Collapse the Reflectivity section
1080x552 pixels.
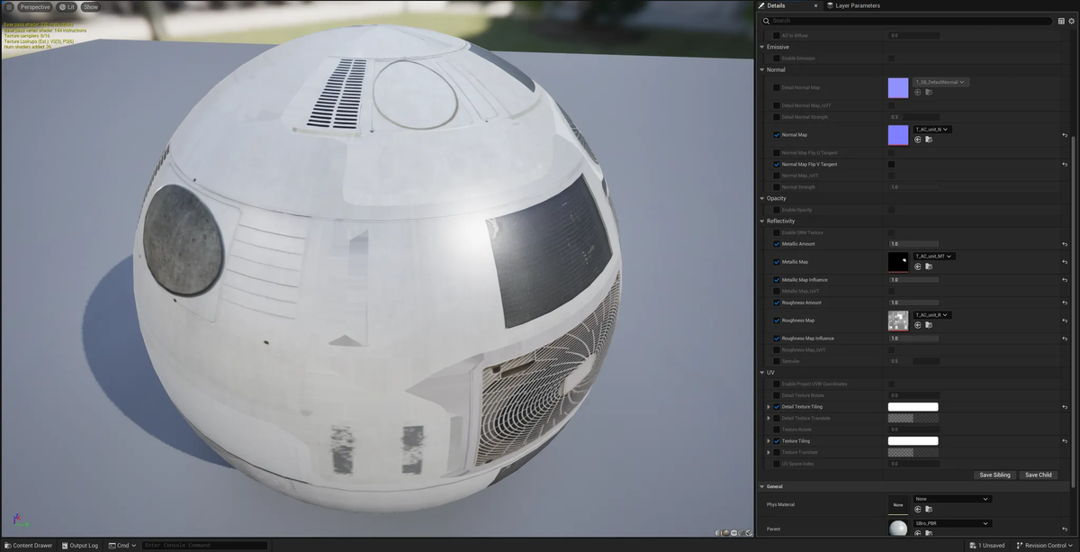coord(762,221)
